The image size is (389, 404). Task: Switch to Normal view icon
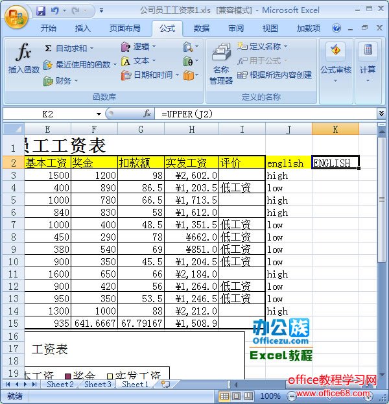click(x=224, y=396)
